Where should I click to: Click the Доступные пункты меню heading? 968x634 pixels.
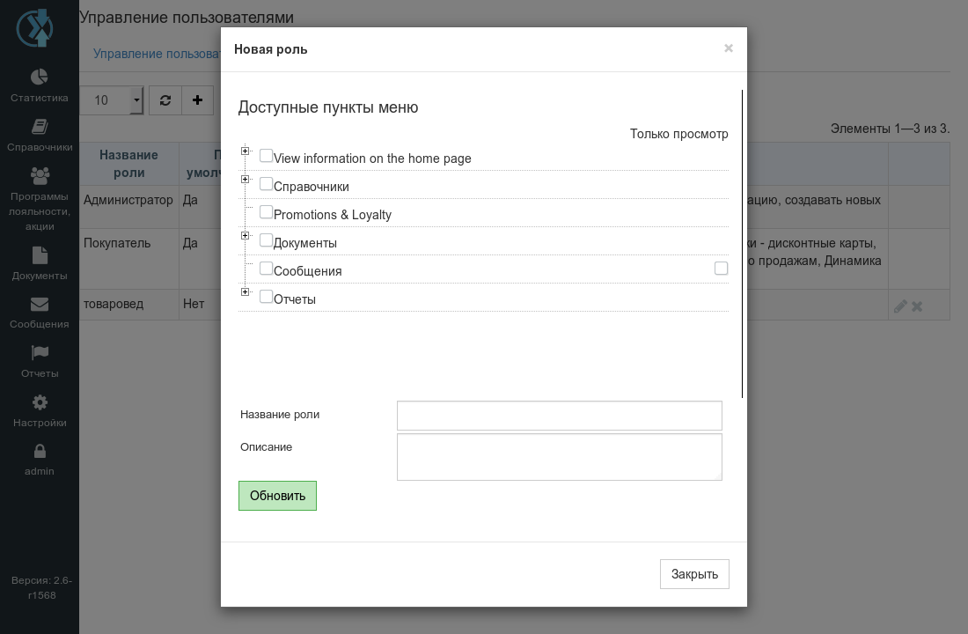(328, 107)
